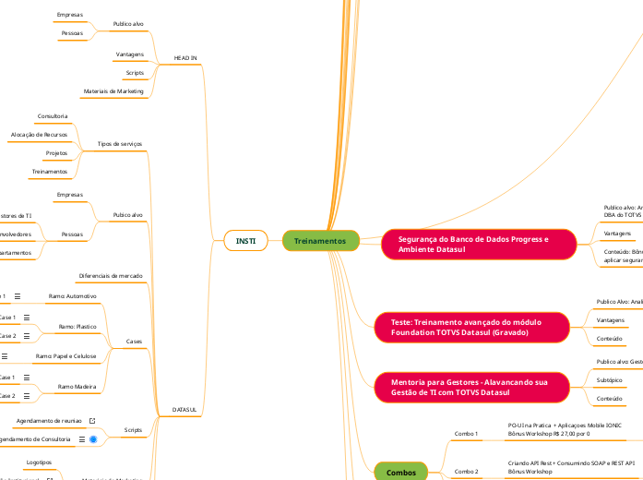Image resolution: width=643 pixels, height=480 pixels.
Task: Open note icon left of Ramo: Papel e Celulose
Action: [x=5, y=356]
